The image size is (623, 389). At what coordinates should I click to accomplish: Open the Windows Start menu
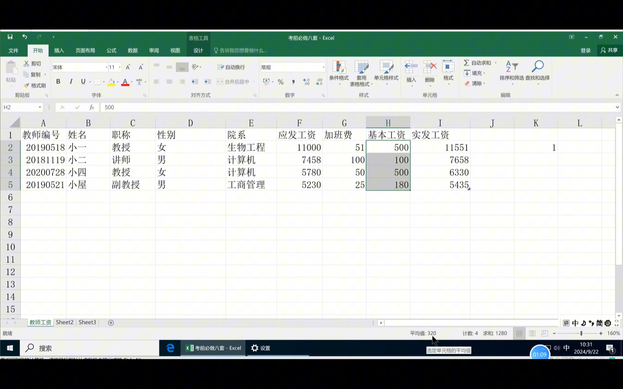10,348
